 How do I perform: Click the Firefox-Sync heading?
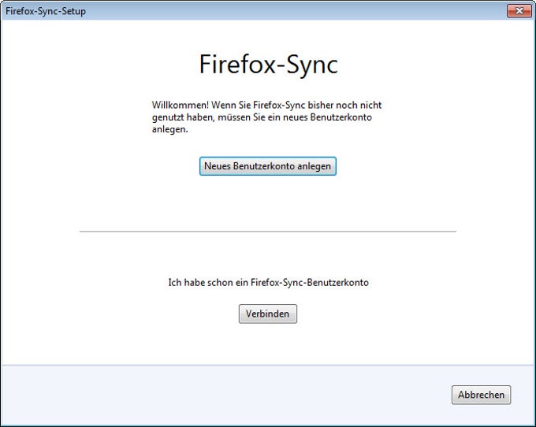tap(268, 65)
